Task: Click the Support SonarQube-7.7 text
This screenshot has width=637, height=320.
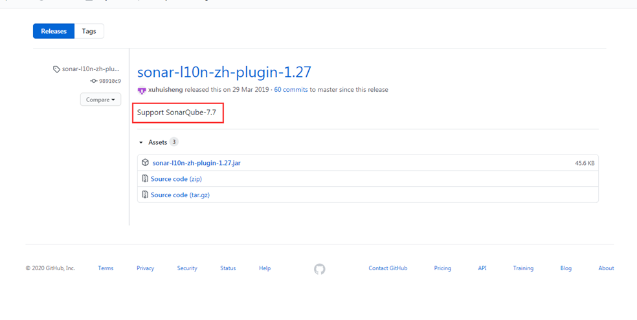Action: click(177, 112)
